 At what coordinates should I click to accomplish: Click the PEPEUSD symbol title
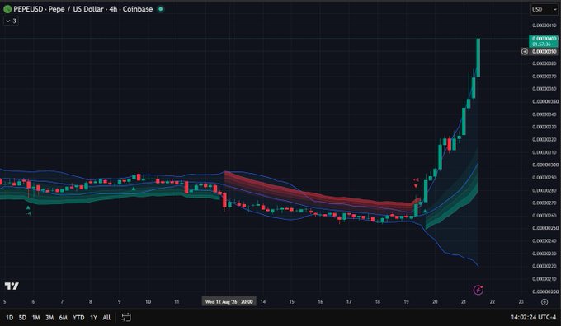click(x=83, y=9)
